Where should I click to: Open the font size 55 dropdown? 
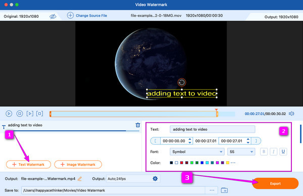click(241, 152)
